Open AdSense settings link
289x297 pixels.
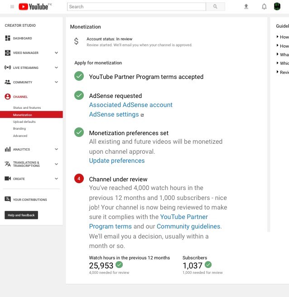[x=114, y=114]
